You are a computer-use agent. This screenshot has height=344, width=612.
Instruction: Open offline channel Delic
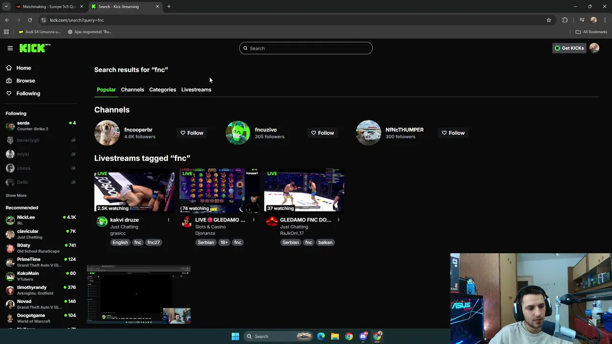[x=41, y=182]
